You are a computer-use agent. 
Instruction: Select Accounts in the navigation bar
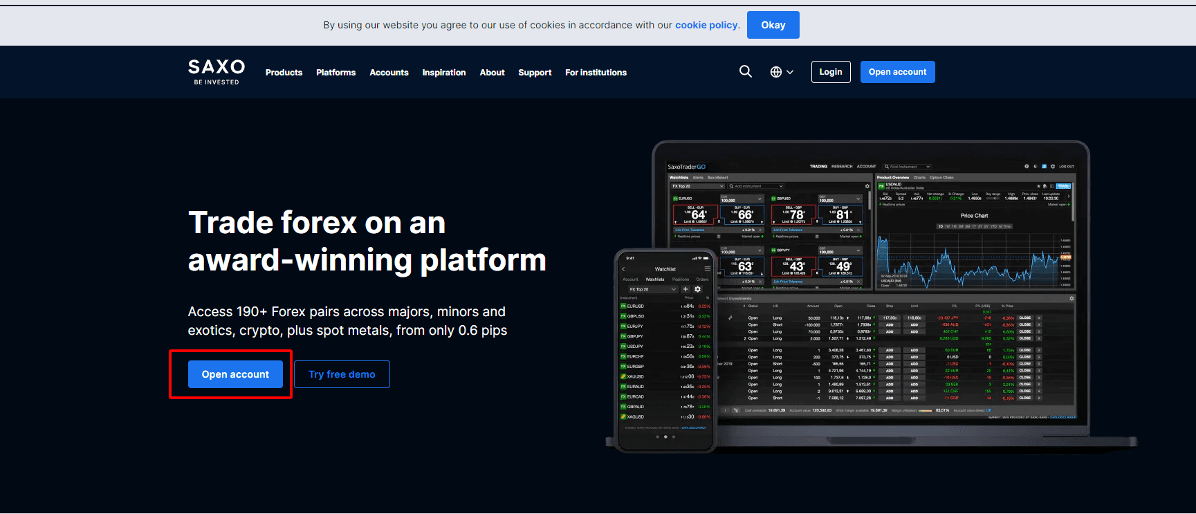coord(389,73)
